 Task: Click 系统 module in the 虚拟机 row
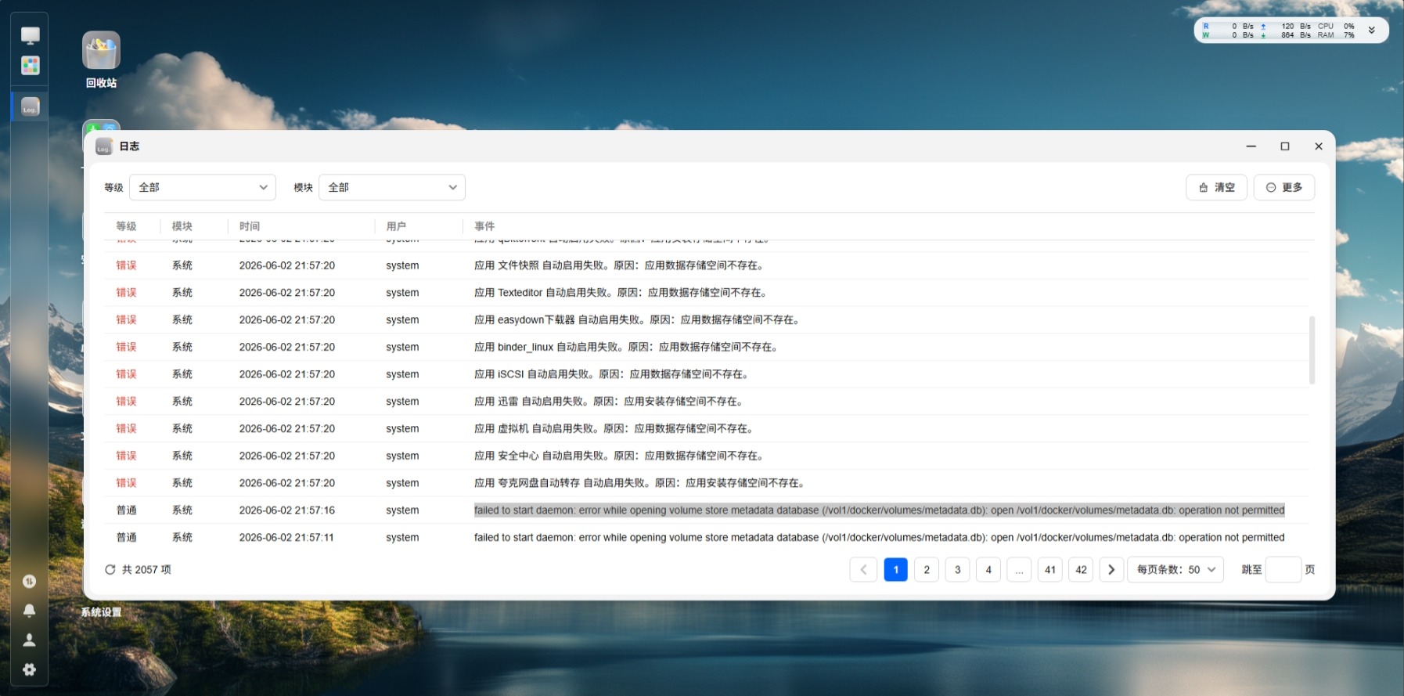(x=182, y=429)
